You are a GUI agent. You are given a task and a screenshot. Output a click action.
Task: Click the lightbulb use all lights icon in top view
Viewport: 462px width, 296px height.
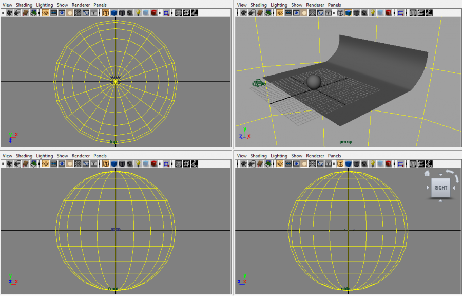[138, 13]
